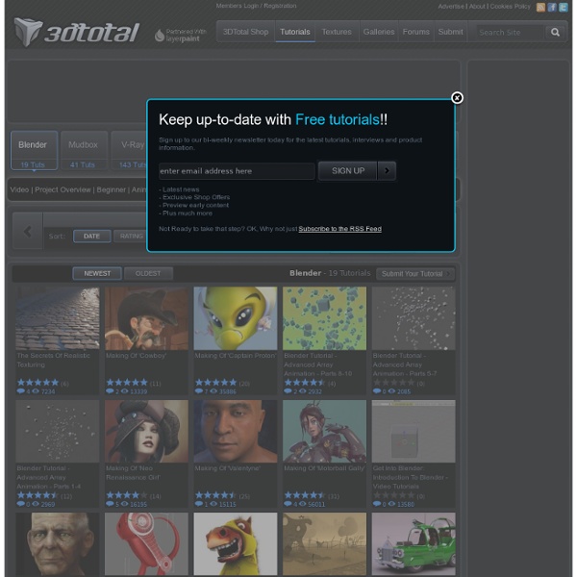
Task: Open The Secrets Of Realistic Texturing thumbnail
Action: [x=58, y=318]
